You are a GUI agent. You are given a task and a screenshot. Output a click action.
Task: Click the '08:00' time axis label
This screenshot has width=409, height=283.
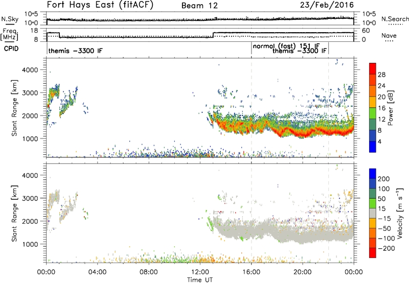pos(148,272)
